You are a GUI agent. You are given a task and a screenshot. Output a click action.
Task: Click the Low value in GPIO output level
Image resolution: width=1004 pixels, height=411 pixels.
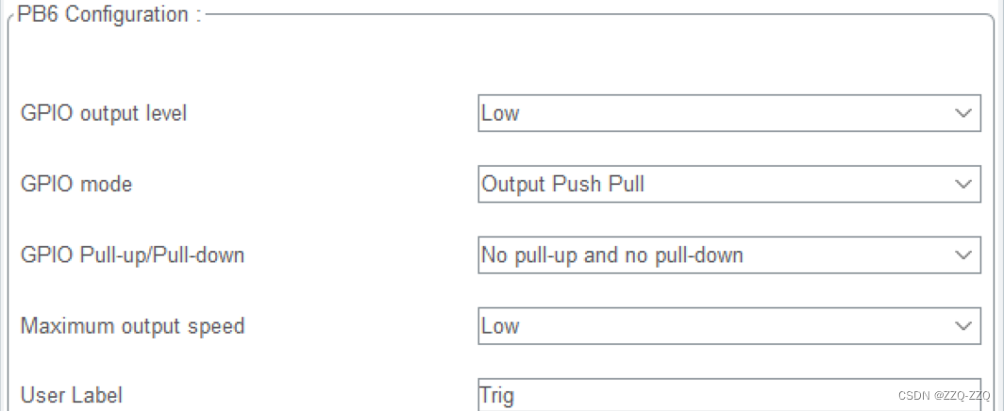click(500, 113)
